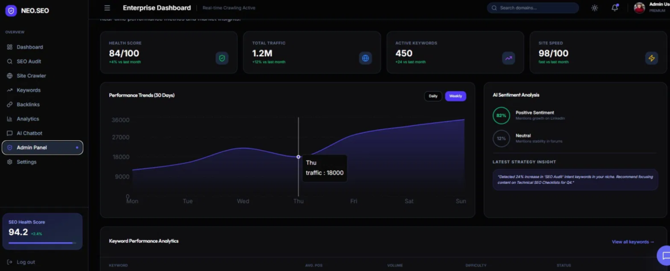This screenshot has width=670, height=271.
Task: Open the SEO Audit menu item
Action: (43, 62)
